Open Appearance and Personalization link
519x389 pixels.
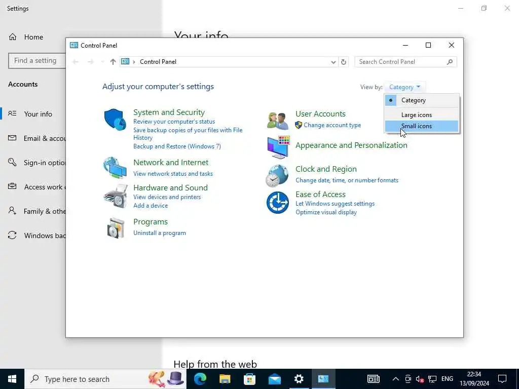click(351, 145)
